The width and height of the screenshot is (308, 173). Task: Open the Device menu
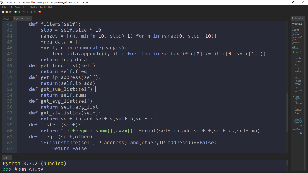coord(34,7)
